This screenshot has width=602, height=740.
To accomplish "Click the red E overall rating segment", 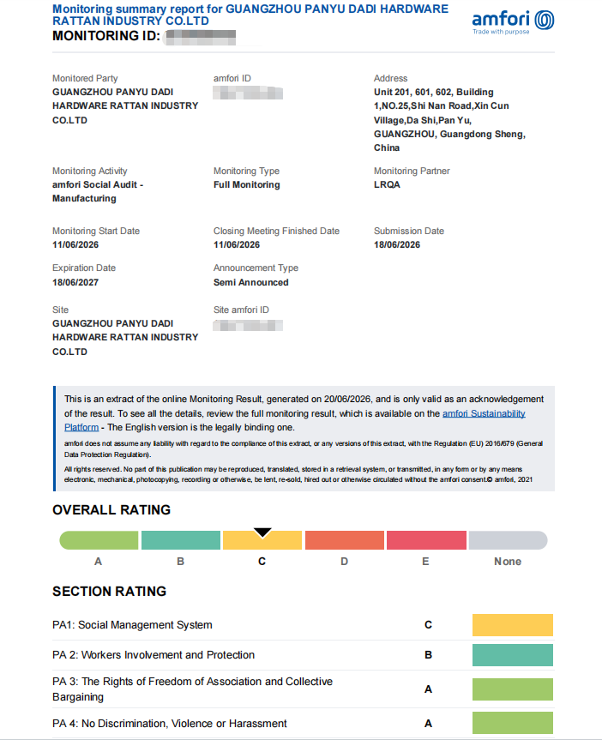I will (x=426, y=540).
